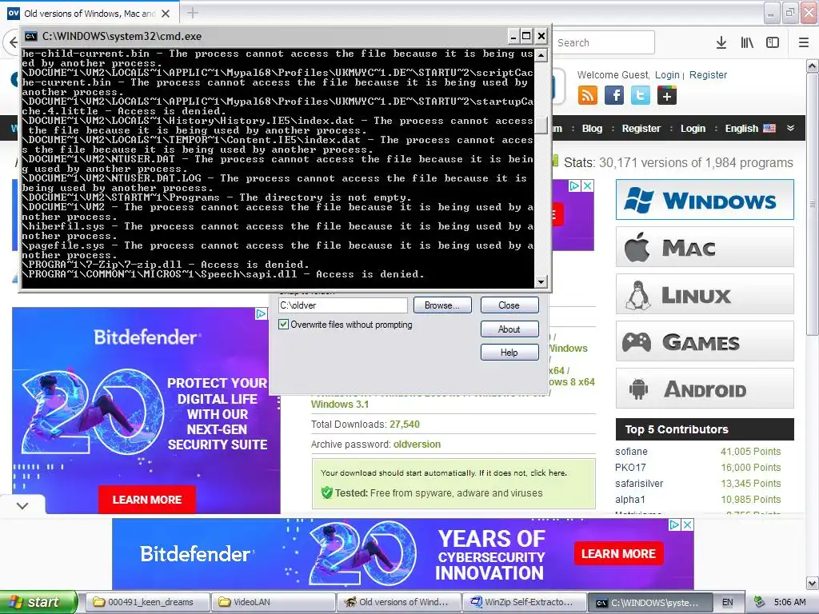
Task: Click browser page scroll down arrow
Action: point(813,583)
